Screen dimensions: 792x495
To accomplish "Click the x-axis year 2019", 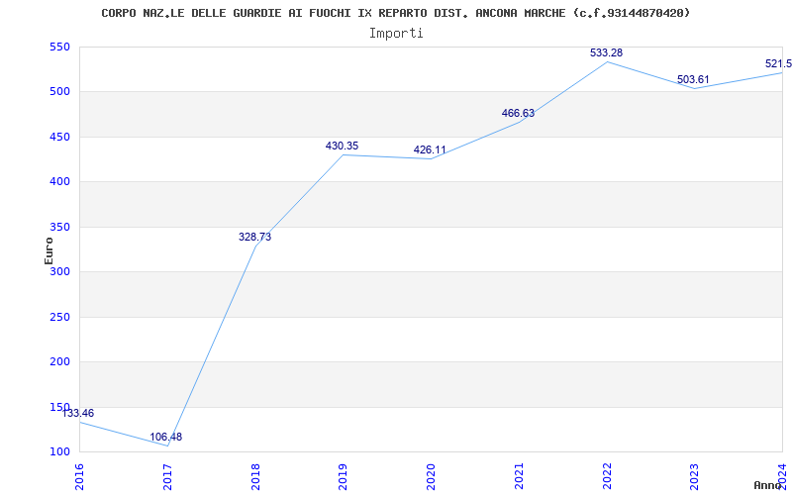I will (343, 477).
